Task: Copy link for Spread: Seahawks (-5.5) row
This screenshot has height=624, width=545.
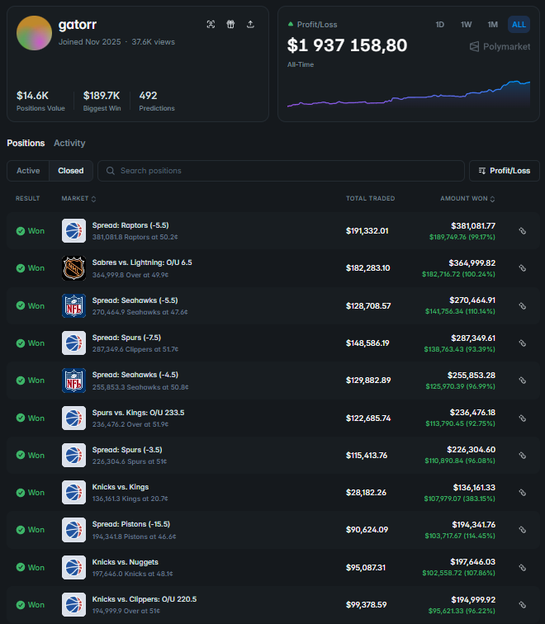Action: (523, 306)
